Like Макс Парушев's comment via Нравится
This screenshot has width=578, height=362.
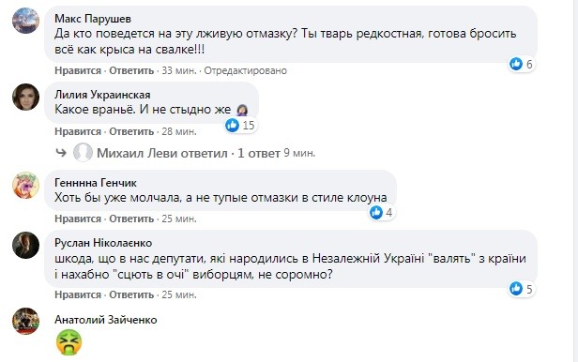pos(78,70)
